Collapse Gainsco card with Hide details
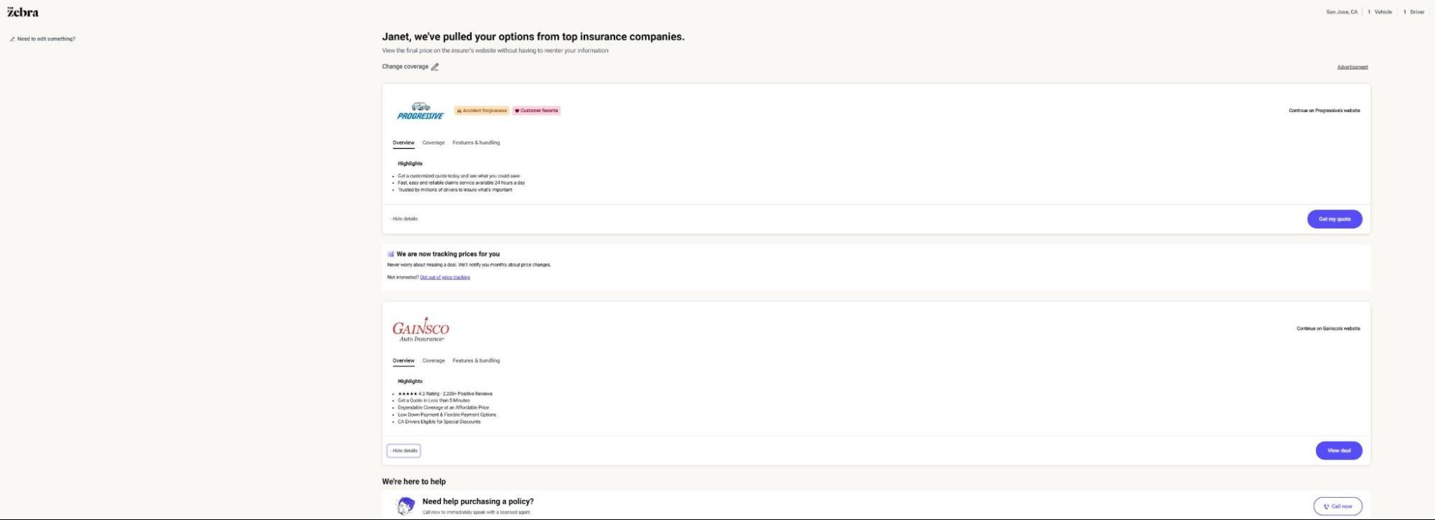This screenshot has height=520, width=1435. pos(404,451)
